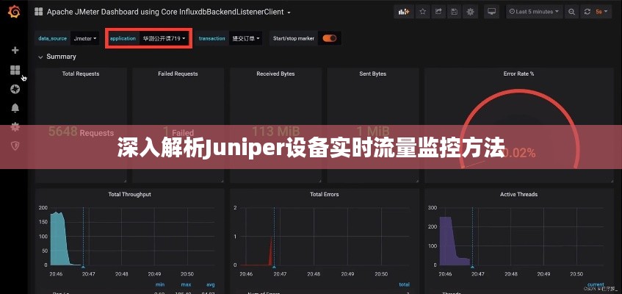The image size is (622, 294).
Task: Collapse the Summary row
Action: pyautogui.click(x=57, y=57)
